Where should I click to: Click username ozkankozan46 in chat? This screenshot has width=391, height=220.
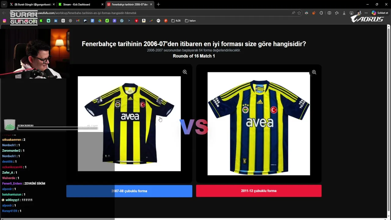tap(12, 167)
